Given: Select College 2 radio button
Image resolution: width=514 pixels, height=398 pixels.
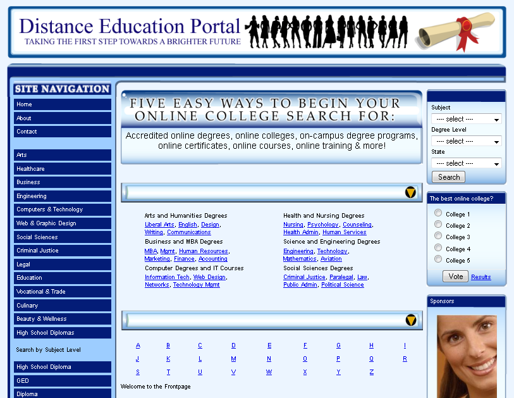Looking at the screenshot, I should [438, 224].
